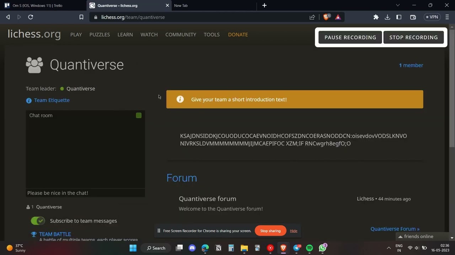Toggle Subscribe to team messages switch
Viewport: 455px width, 255px height.
click(38, 221)
